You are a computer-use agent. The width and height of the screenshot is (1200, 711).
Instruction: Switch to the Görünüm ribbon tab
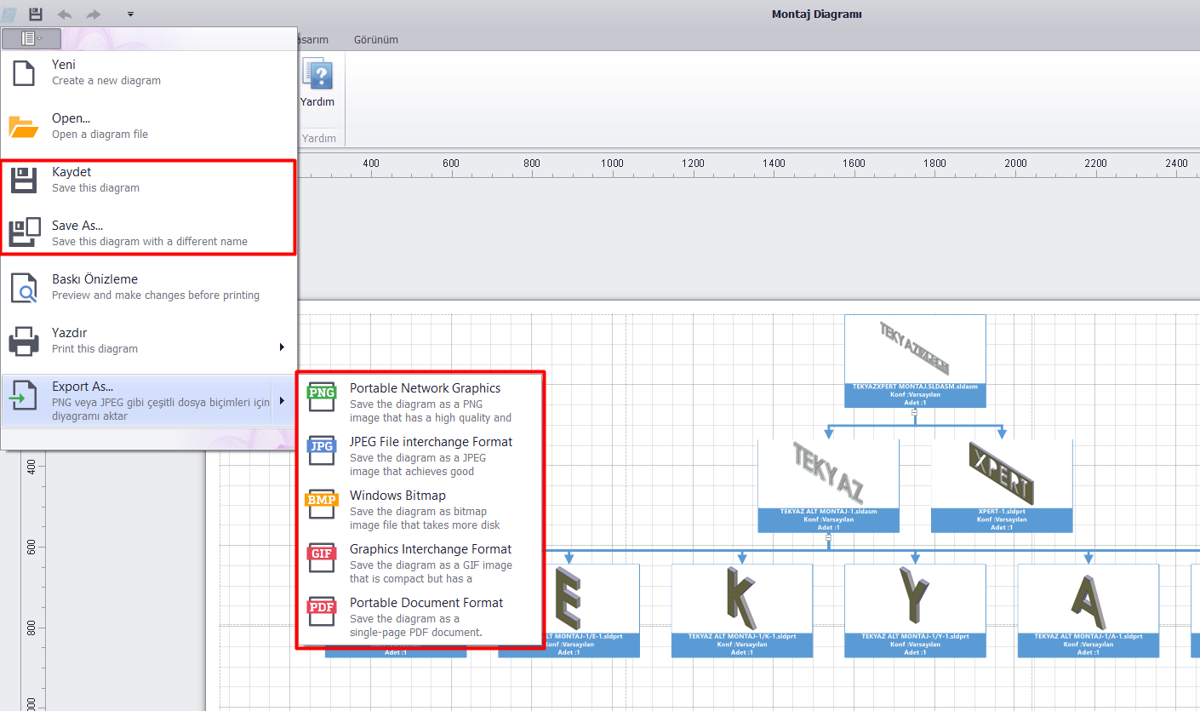point(375,40)
